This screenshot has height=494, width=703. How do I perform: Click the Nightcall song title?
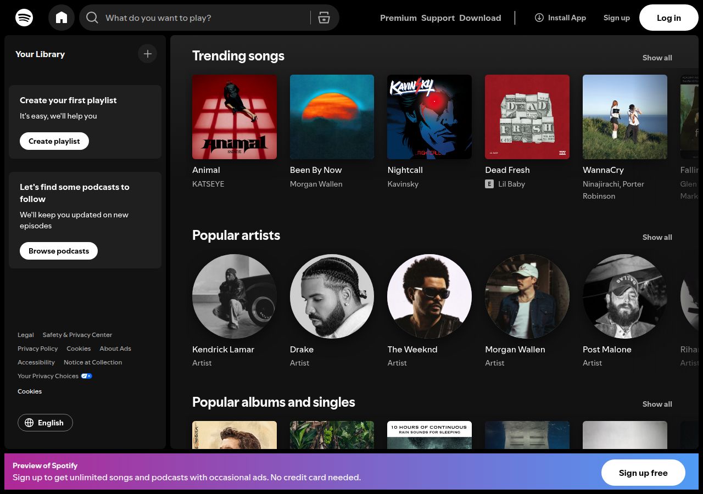pos(405,170)
